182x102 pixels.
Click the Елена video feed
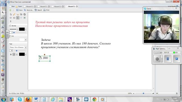[161, 27]
